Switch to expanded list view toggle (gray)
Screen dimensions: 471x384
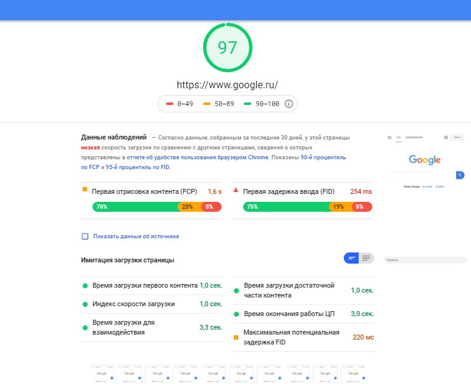pos(366,258)
